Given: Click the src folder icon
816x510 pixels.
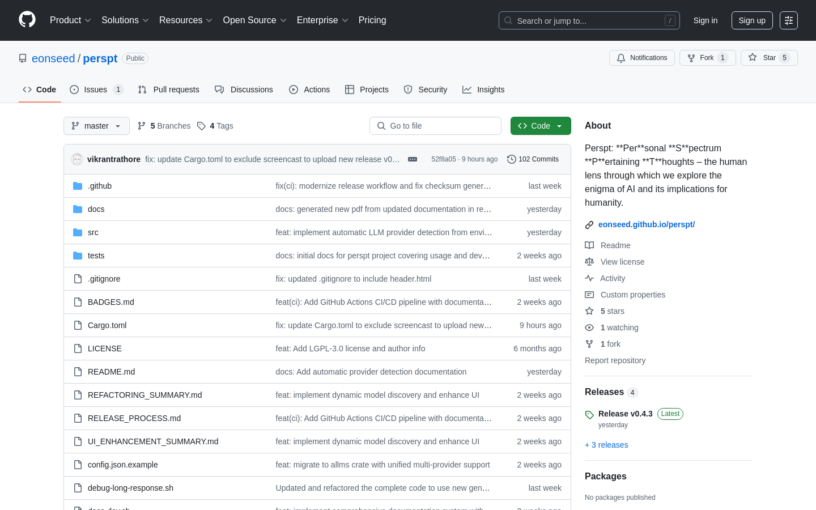Looking at the screenshot, I should [x=78, y=232].
